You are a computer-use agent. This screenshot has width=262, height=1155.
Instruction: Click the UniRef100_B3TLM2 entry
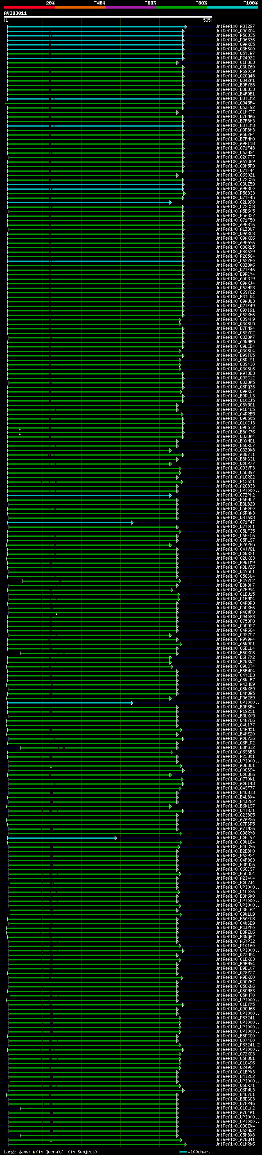(235, 99)
